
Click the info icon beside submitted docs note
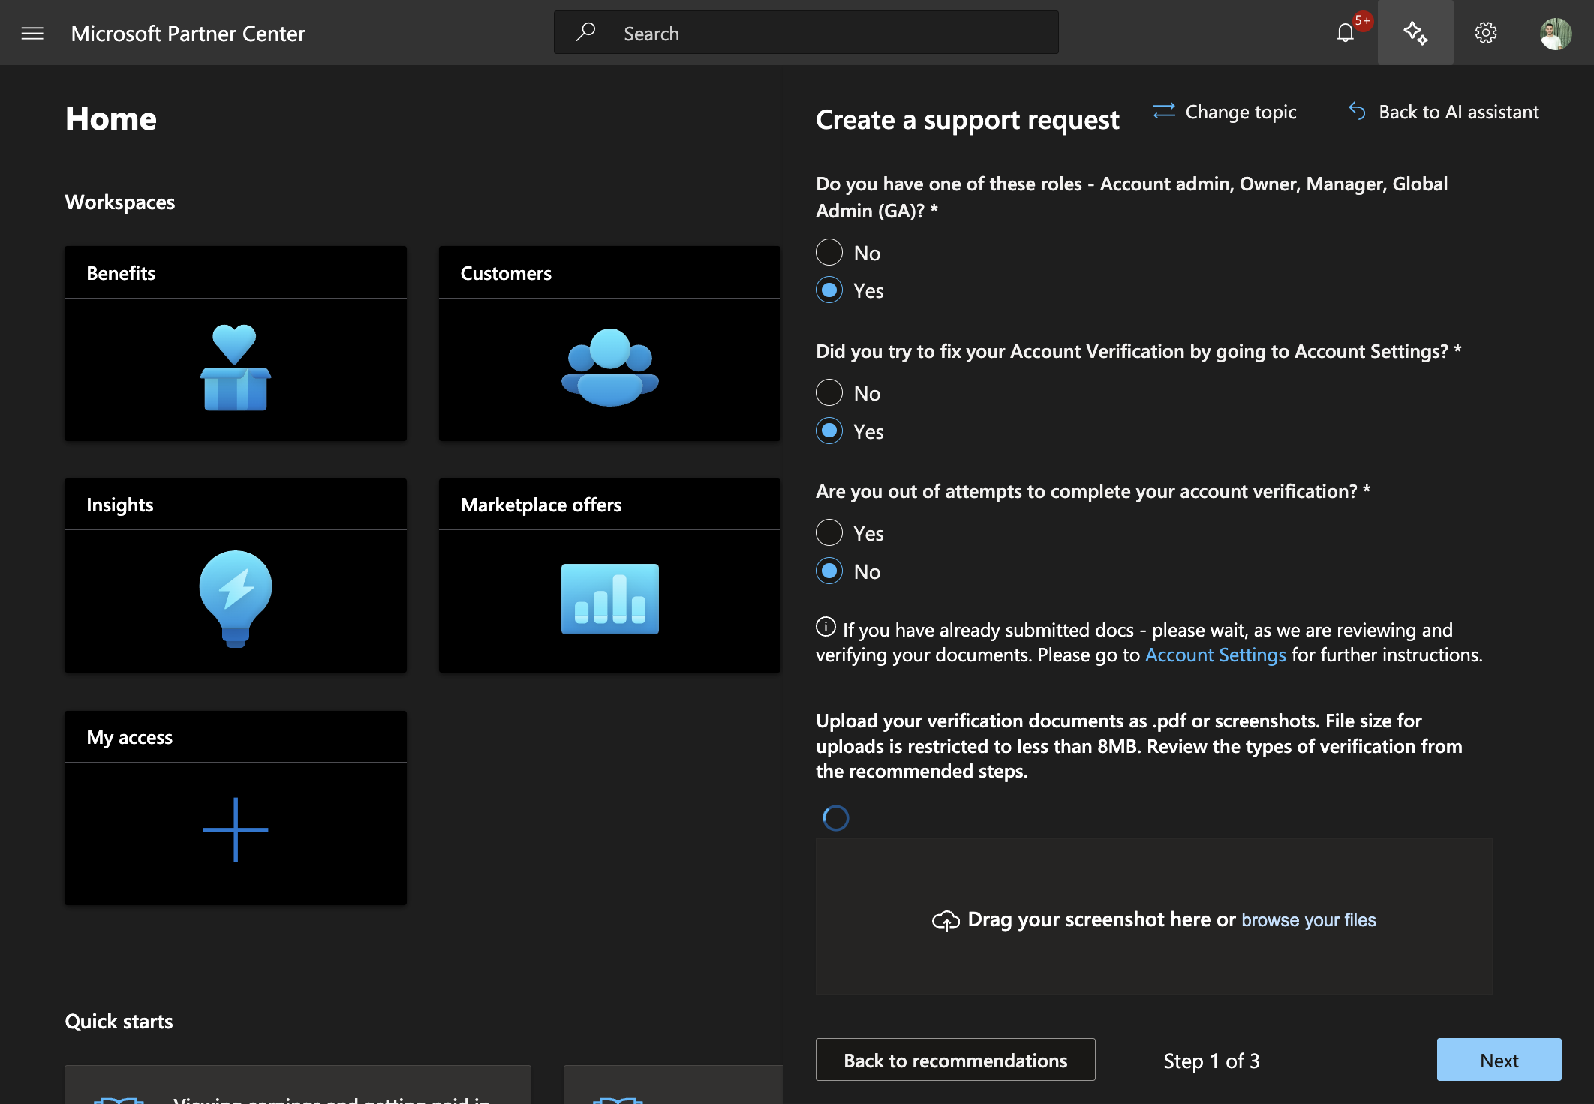826,627
